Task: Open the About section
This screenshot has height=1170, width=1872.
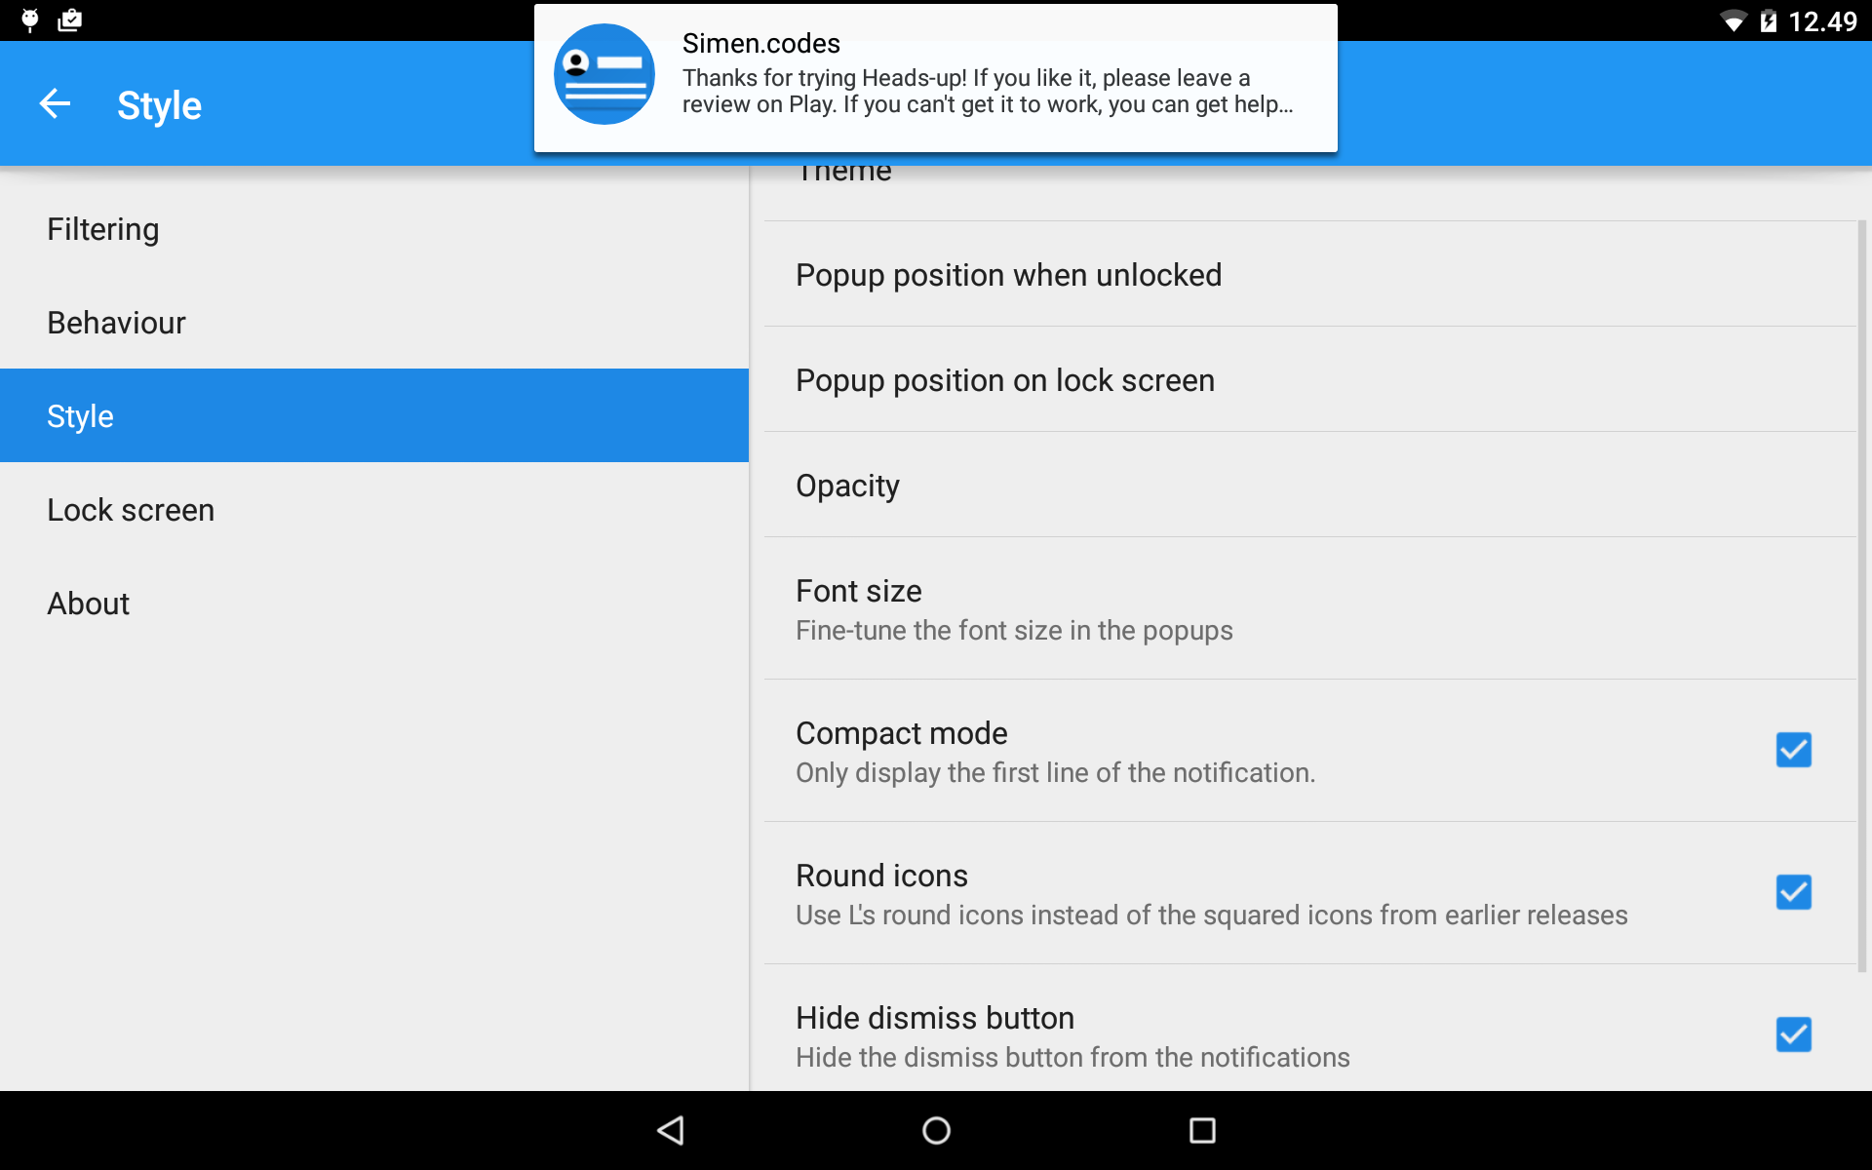Action: point(374,604)
